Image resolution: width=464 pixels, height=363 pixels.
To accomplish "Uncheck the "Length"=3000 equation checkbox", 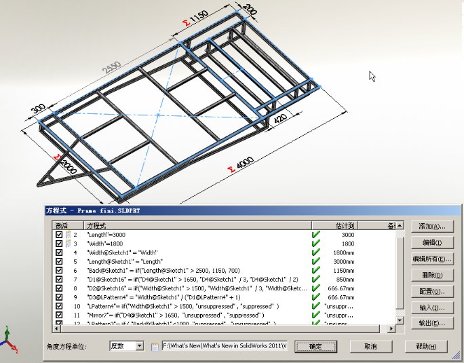I will coord(59,235).
